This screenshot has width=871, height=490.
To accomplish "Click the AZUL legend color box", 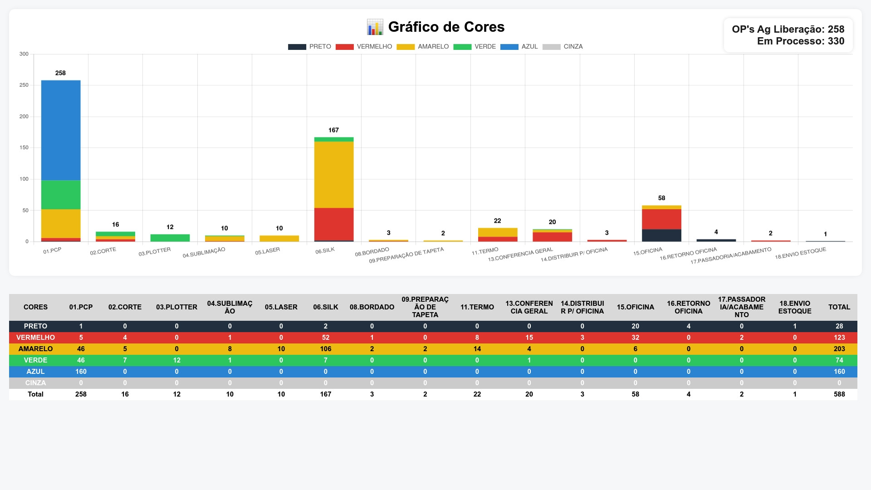I will tap(509, 47).
